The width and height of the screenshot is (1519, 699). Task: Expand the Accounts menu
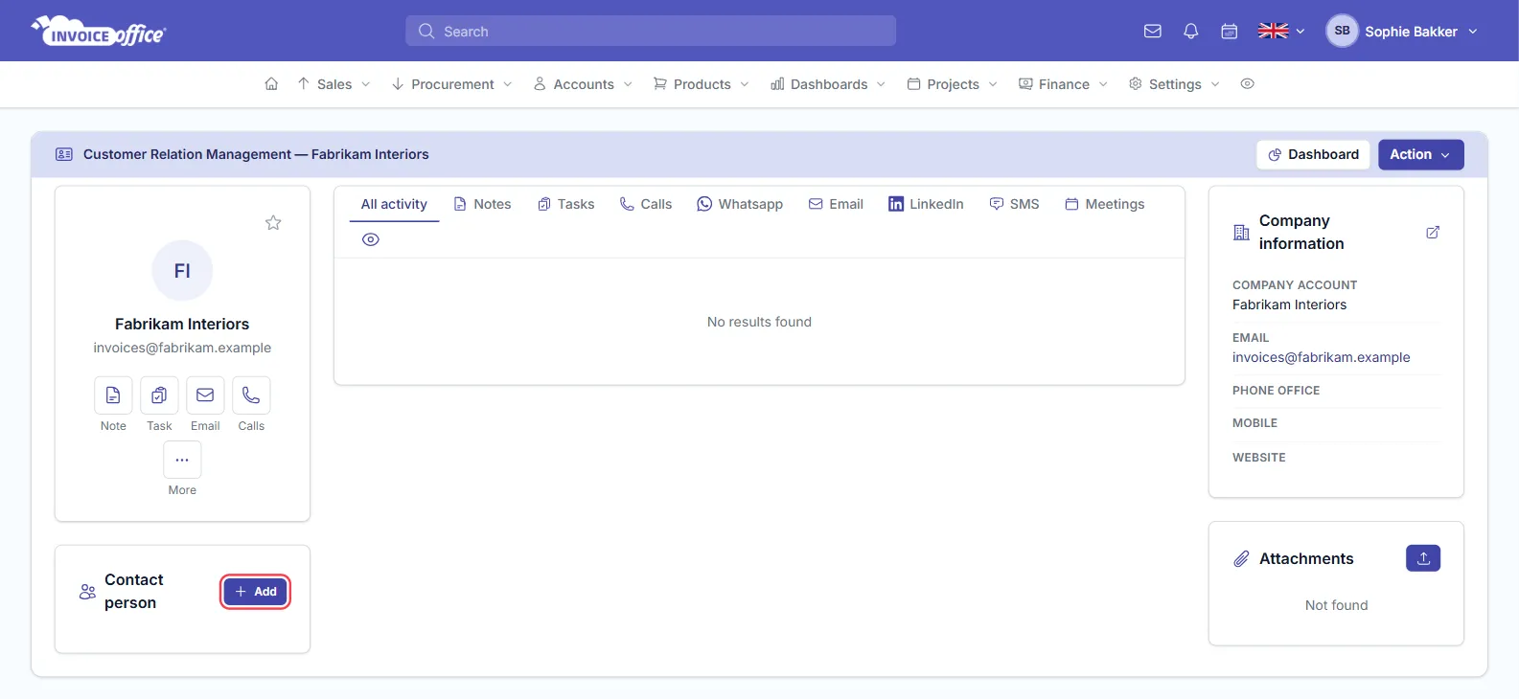[x=583, y=83]
